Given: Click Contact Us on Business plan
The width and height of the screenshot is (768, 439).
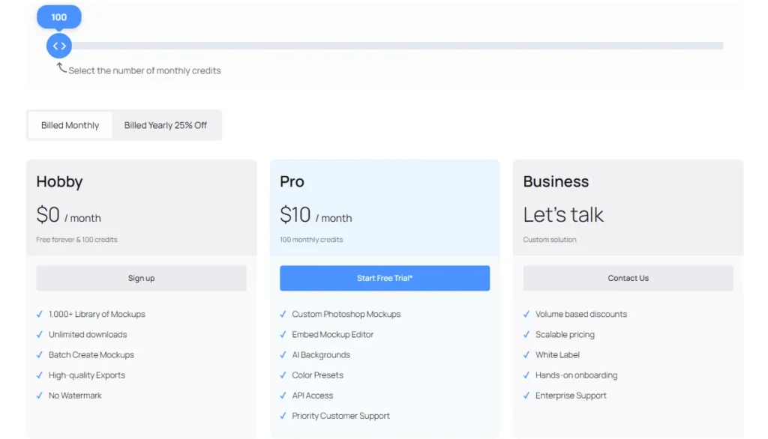Looking at the screenshot, I should [628, 278].
